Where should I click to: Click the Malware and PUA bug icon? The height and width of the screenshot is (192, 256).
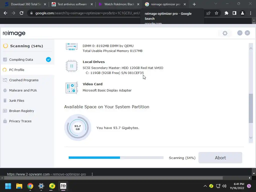[5, 90]
